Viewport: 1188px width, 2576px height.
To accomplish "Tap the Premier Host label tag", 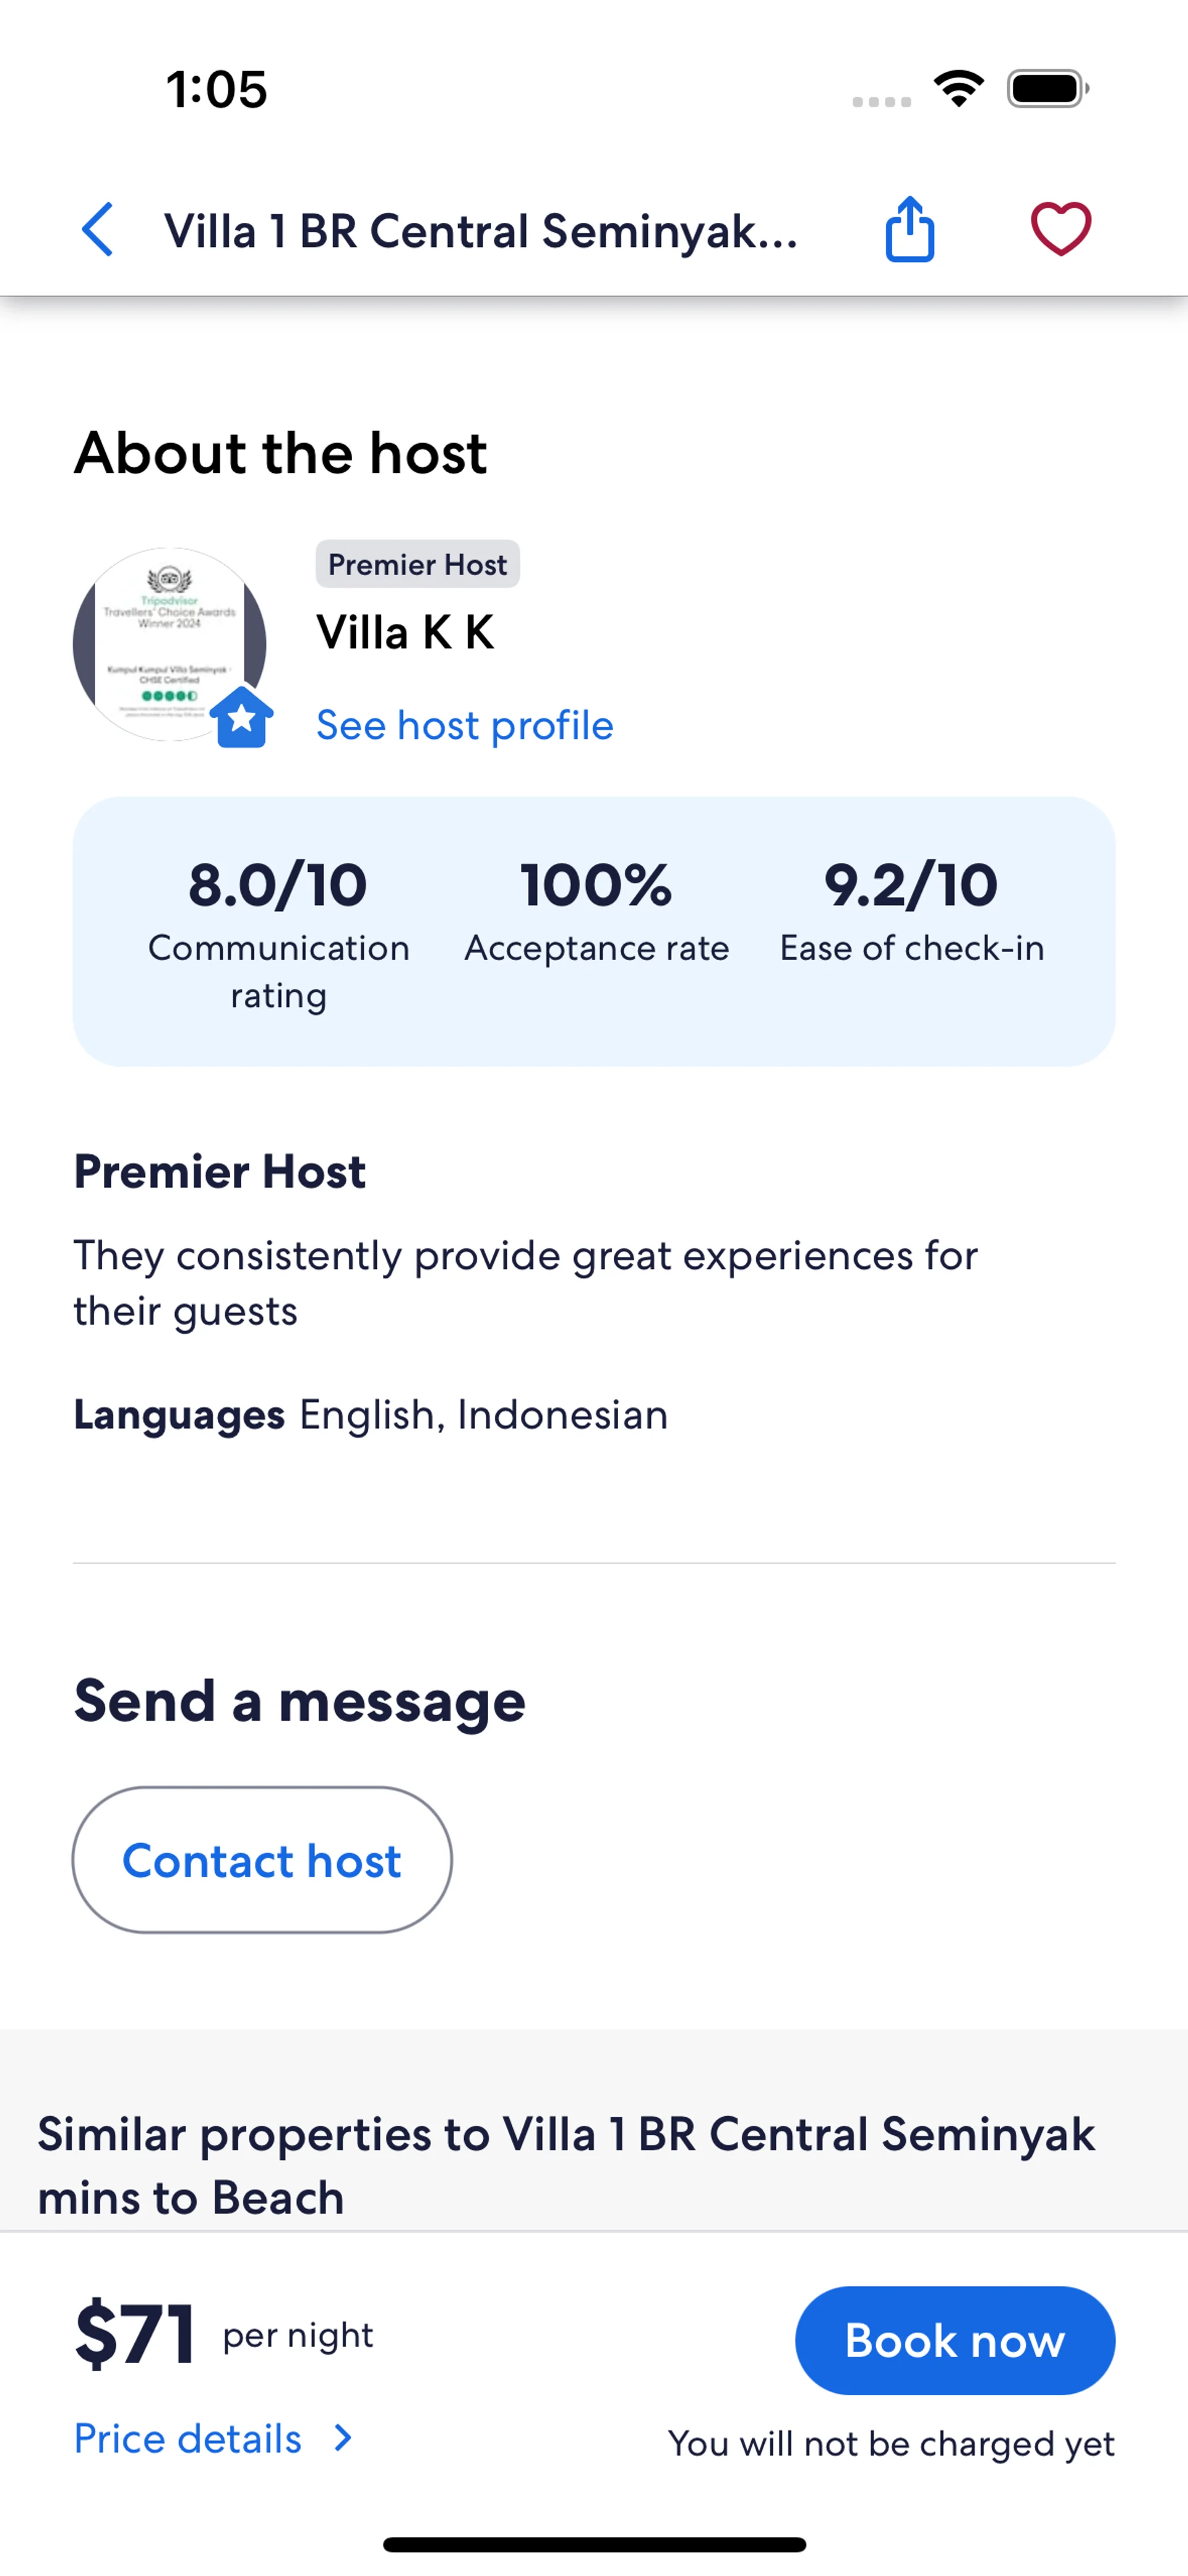I will click(417, 564).
